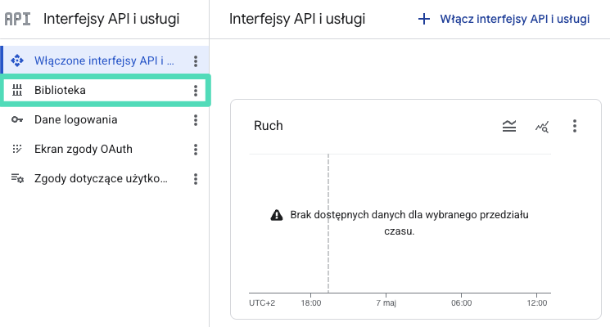Select Włączone interfejsy API i usługi menu item

(105, 60)
